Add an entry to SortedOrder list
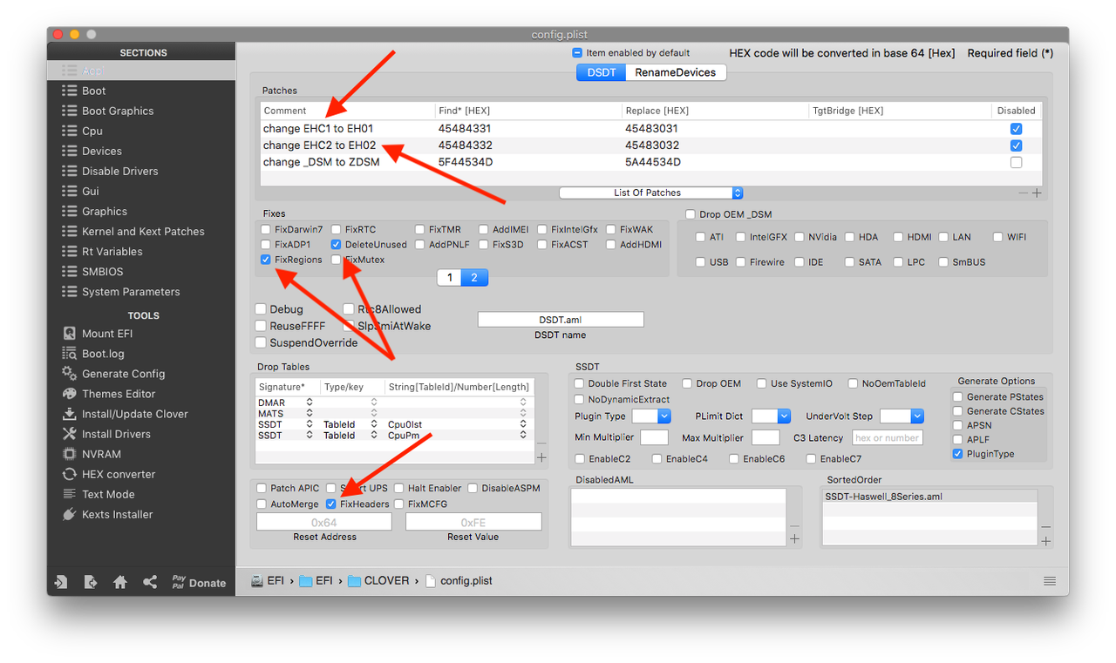 [x=1046, y=541]
